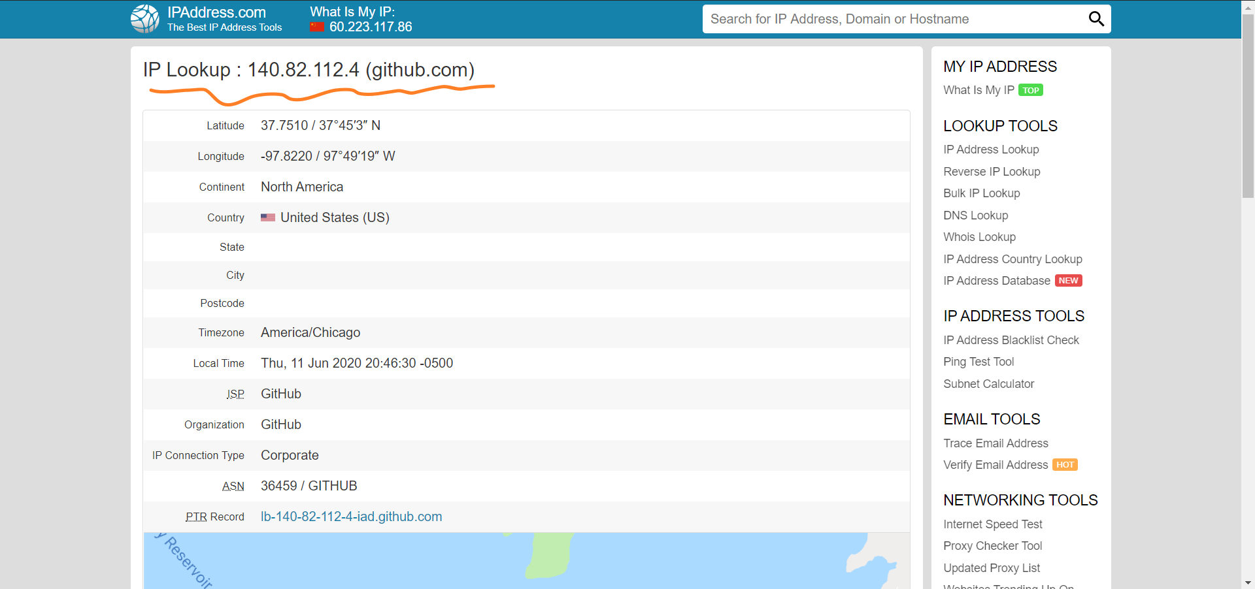Image resolution: width=1255 pixels, height=589 pixels.
Task: Open Verify Email Address
Action: coord(996,465)
